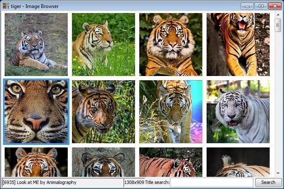Maximize the Image Browser window
The image size is (284, 189).
coord(261,6)
